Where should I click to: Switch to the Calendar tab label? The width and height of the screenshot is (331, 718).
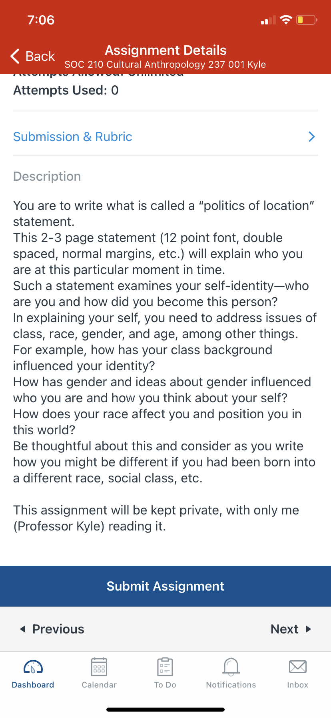99,685
